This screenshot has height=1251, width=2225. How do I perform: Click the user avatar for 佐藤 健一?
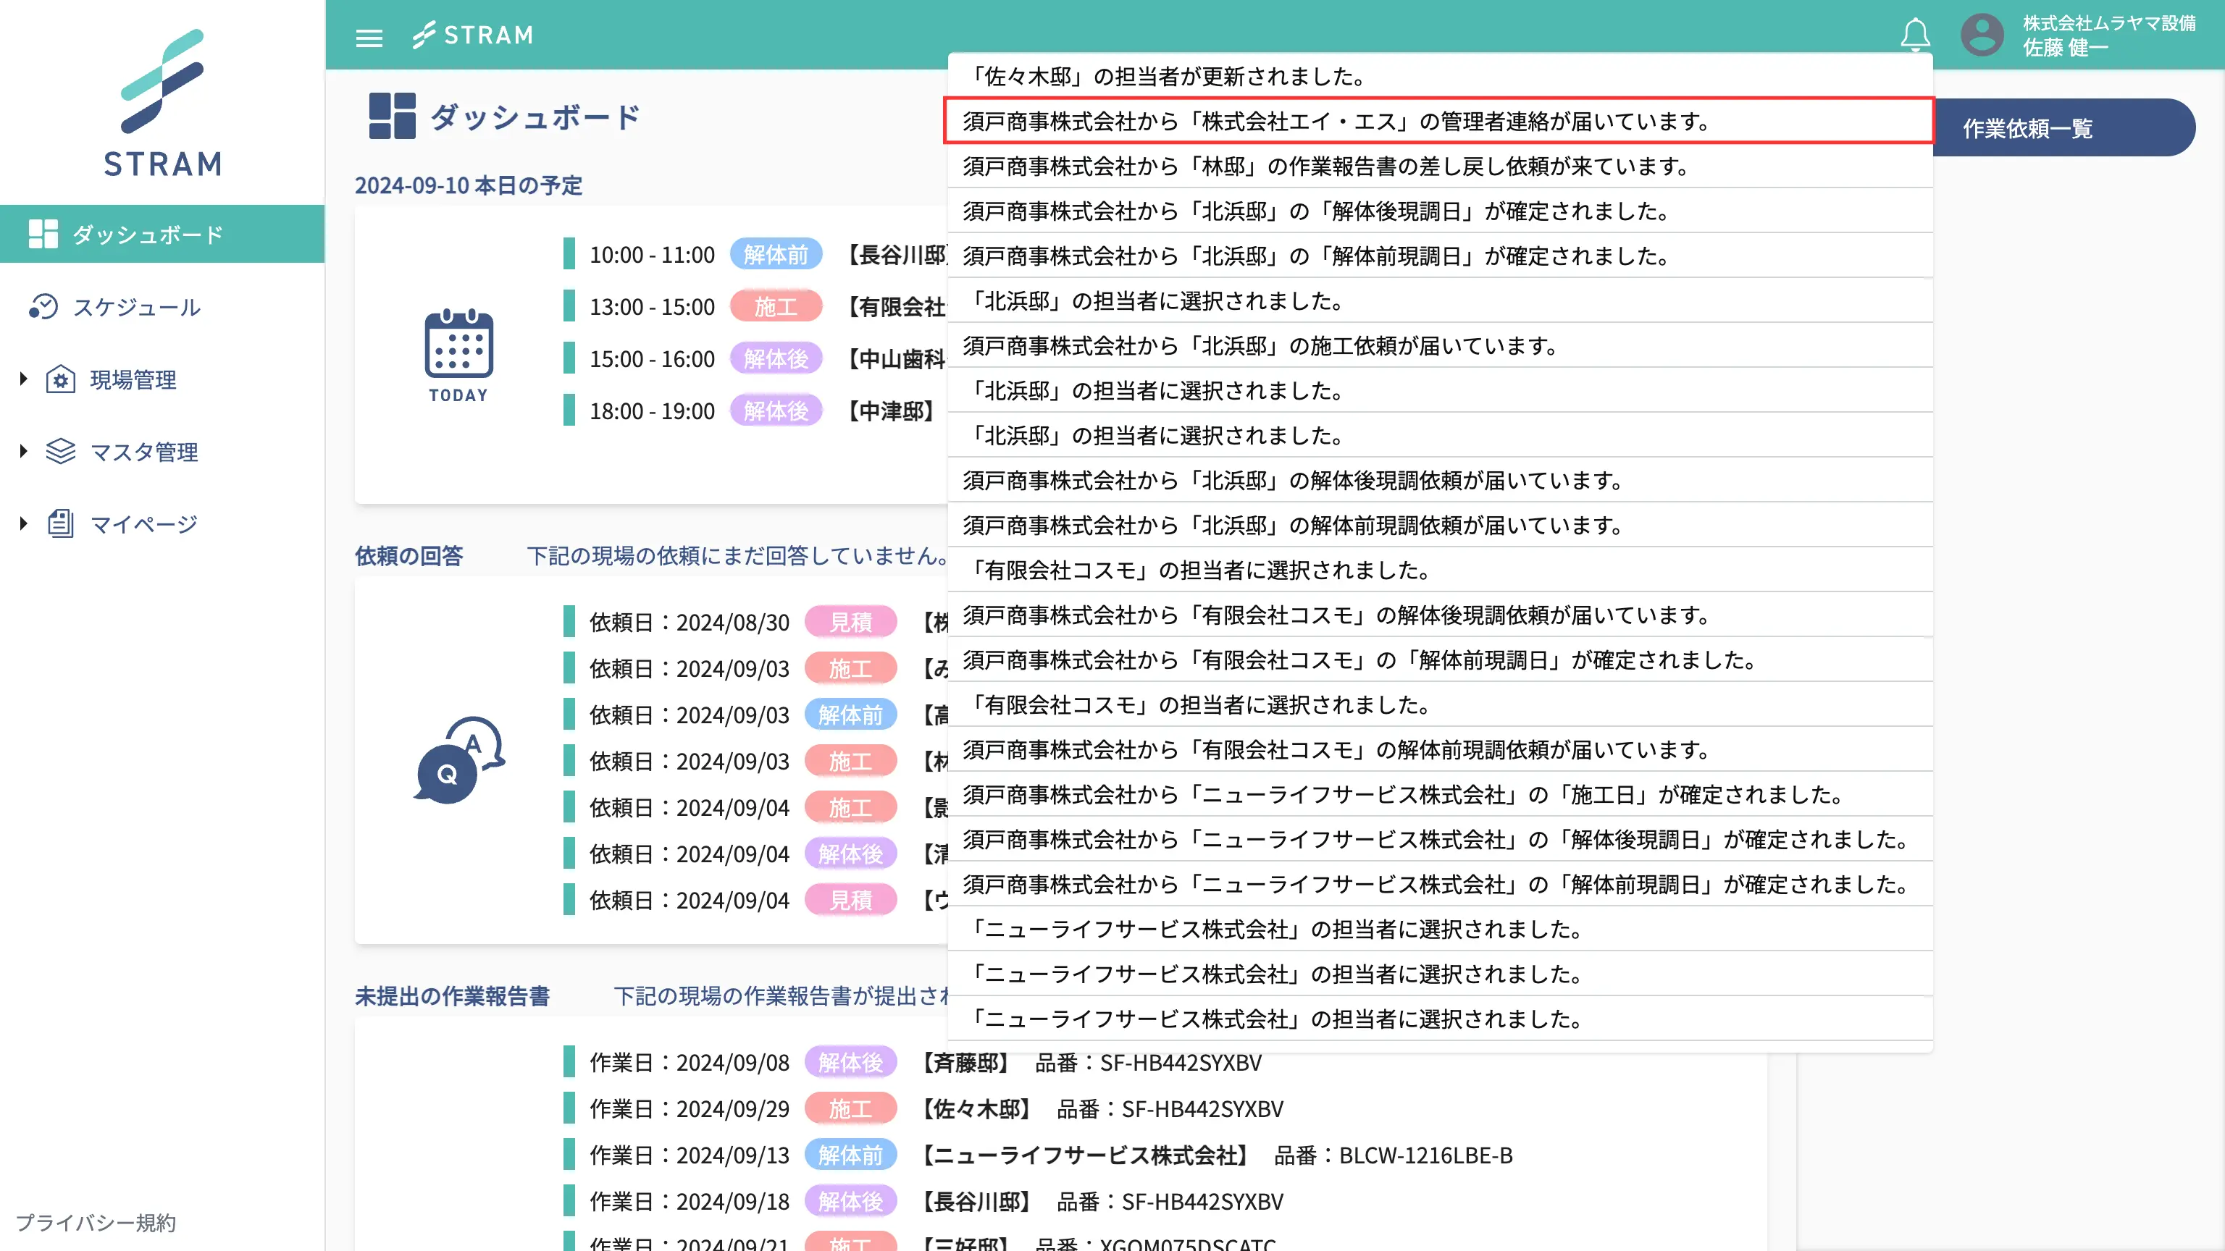(1982, 35)
